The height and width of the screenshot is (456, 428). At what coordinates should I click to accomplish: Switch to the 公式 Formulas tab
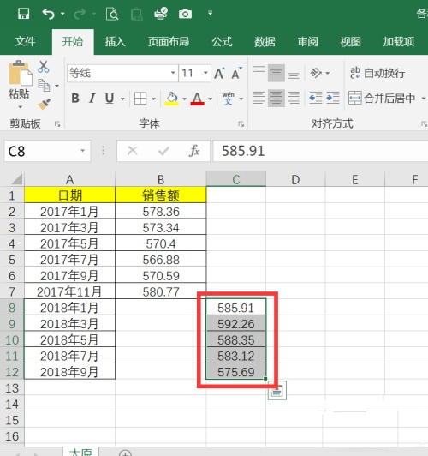(x=222, y=42)
